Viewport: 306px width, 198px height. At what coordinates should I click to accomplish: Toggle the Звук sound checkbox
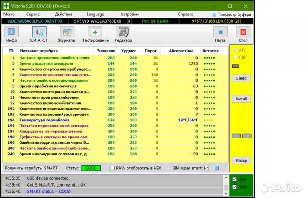[x=235, y=179]
